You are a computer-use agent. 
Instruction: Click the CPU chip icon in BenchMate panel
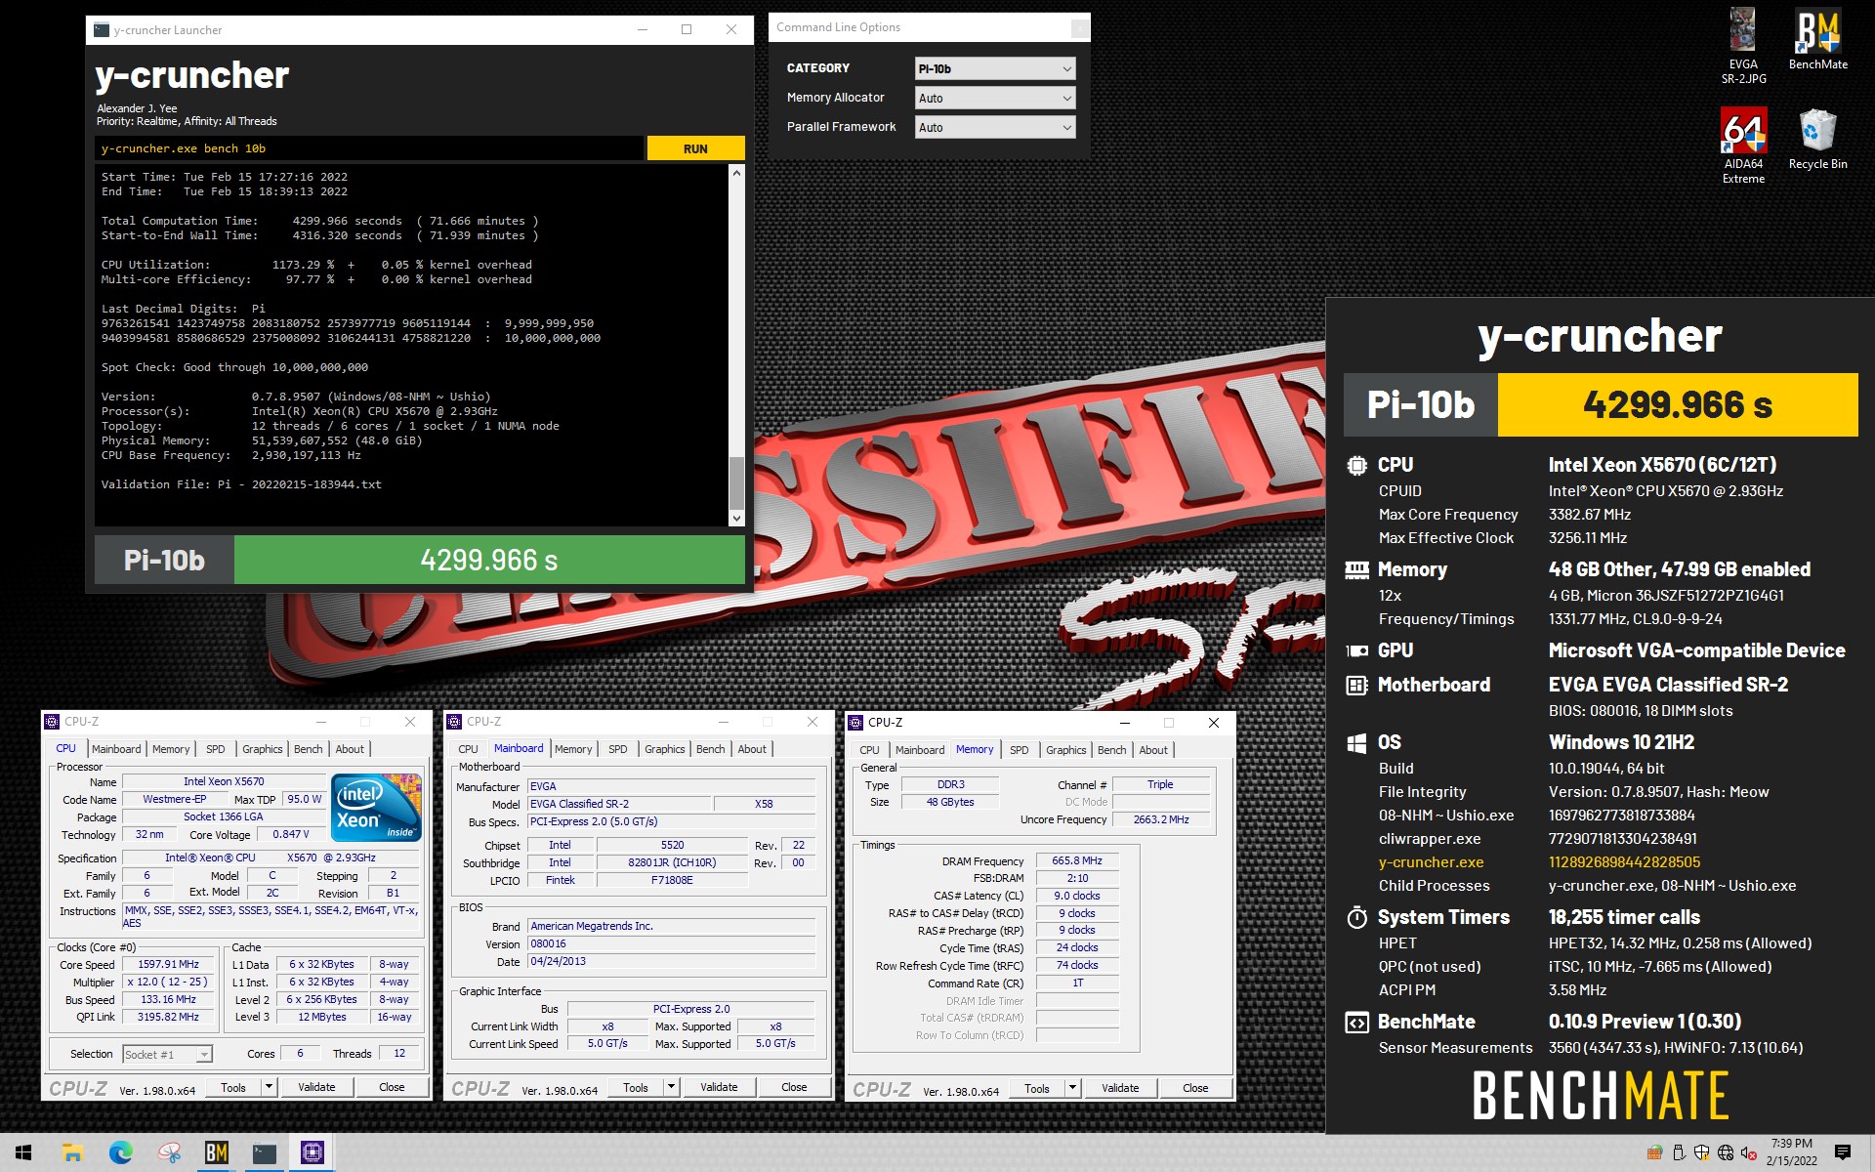[1356, 466]
